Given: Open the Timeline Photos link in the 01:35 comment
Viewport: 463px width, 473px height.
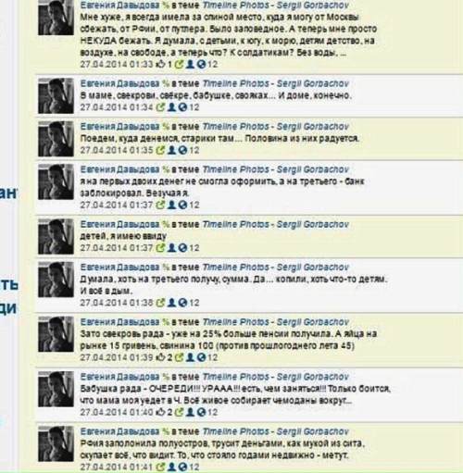Looking at the screenshot, I should 235,127.
